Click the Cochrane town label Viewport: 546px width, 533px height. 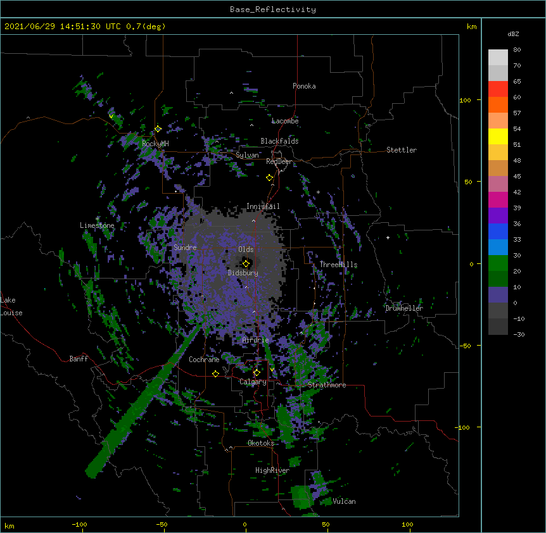204,360
